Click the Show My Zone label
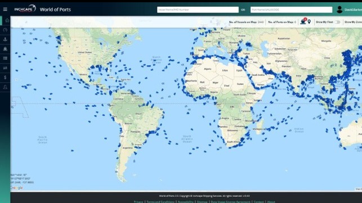Viewport: 362px width, 203px height. tap(353, 22)
